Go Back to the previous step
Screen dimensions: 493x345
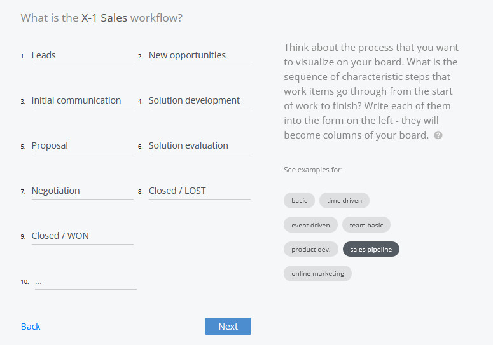pos(31,327)
